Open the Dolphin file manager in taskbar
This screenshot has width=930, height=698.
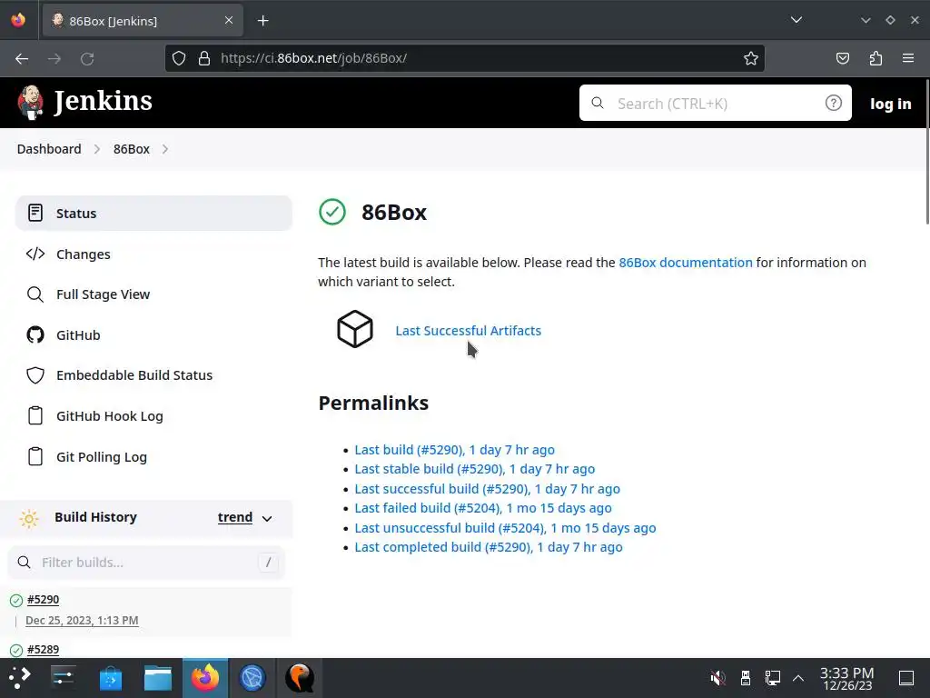(x=158, y=678)
